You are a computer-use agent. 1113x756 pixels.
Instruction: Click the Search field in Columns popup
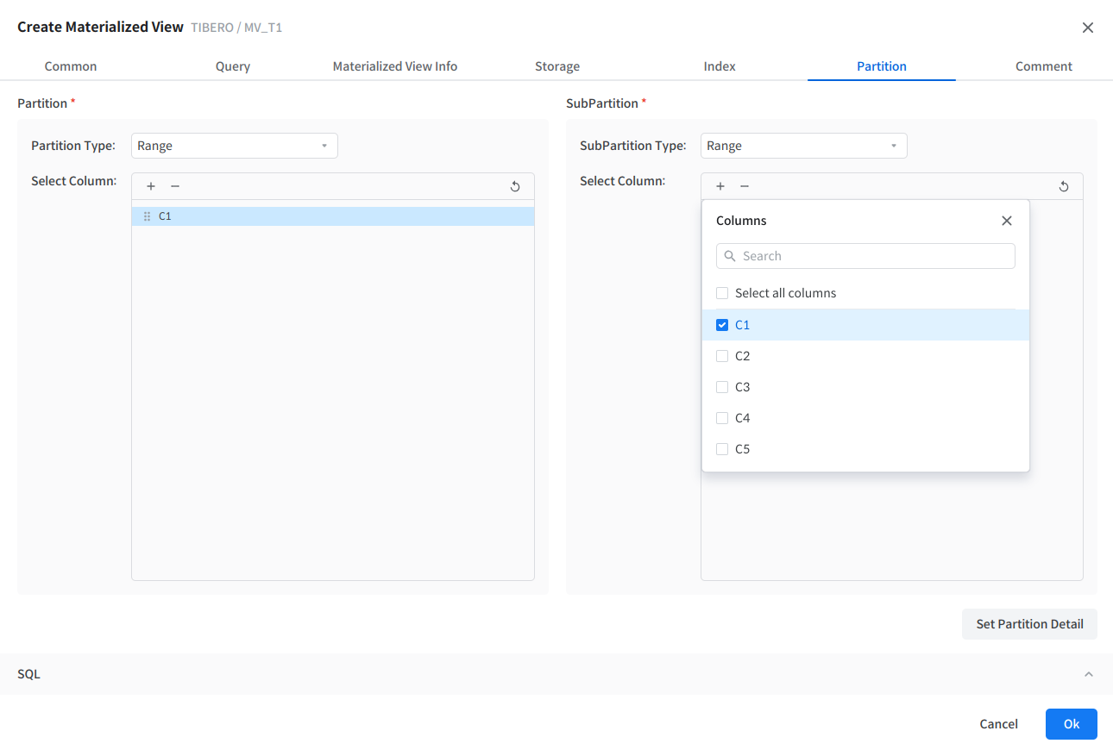pos(865,256)
